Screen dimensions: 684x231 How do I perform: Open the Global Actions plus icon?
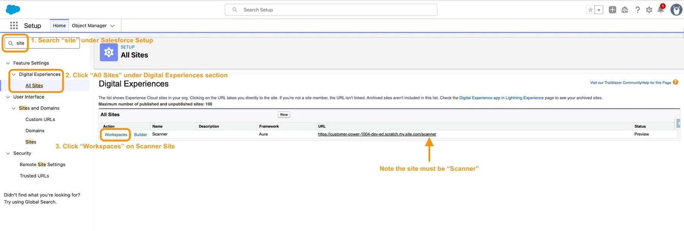[612, 10]
